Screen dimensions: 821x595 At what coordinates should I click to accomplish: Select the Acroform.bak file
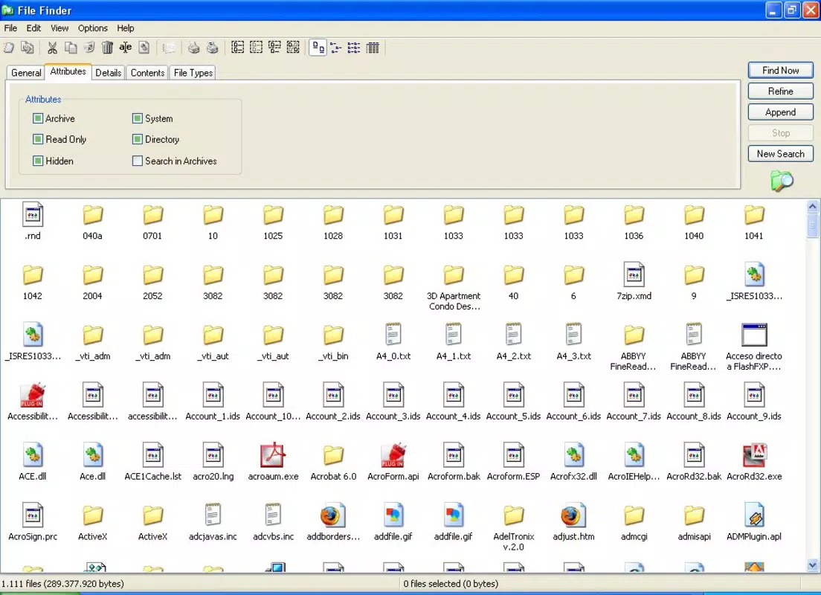click(454, 455)
